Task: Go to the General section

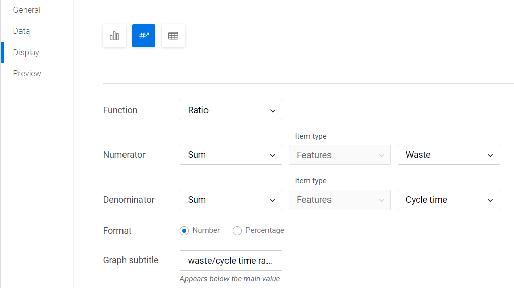Action: [27, 10]
